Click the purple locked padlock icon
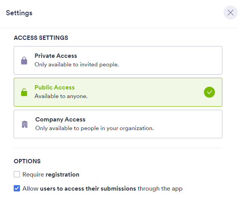Viewport: 238px width, 200px height. click(24, 61)
